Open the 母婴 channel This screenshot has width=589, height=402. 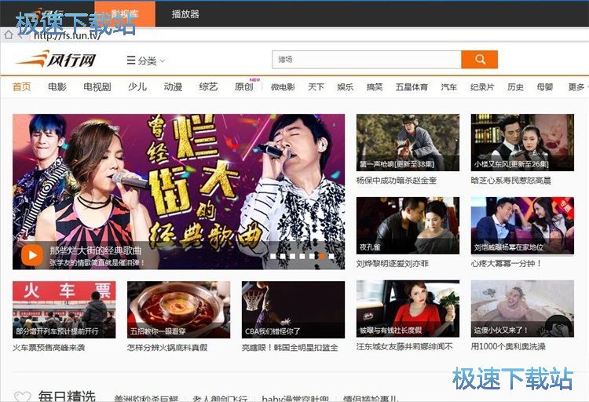pos(545,87)
